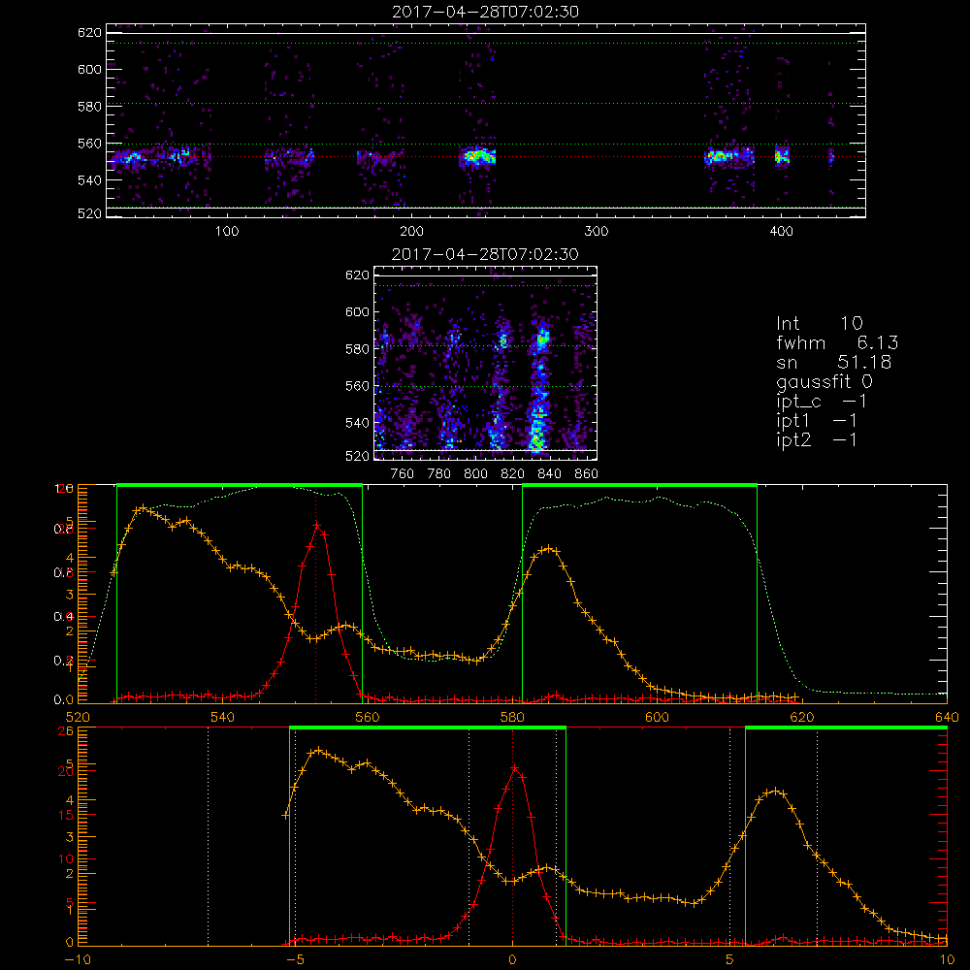
Task: Click the "Int 10" readout line
Action: [x=820, y=323]
